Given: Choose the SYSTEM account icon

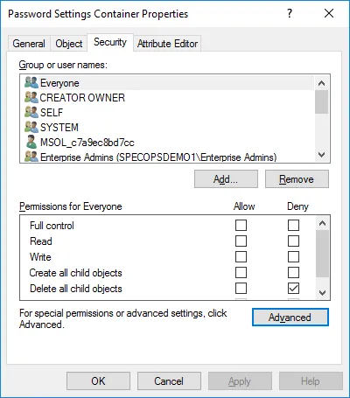Looking at the screenshot, I should click(x=31, y=127).
